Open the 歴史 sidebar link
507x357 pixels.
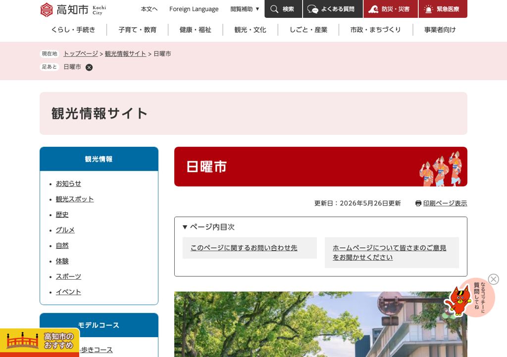pyautogui.click(x=62, y=215)
